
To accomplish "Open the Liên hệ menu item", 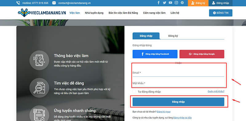I will 175,13.
